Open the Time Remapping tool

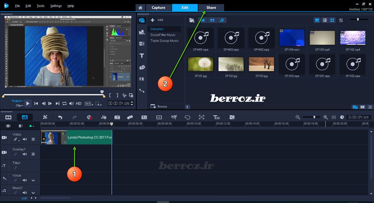pyautogui.click(x=174, y=117)
